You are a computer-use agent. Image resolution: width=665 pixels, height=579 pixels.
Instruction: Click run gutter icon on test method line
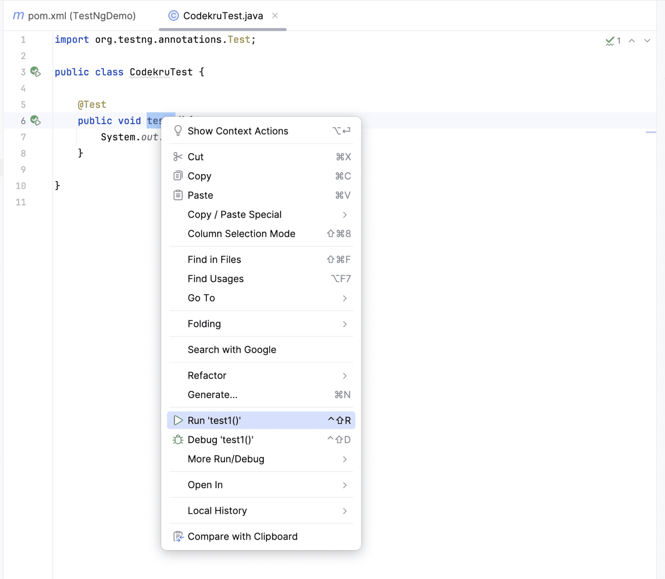point(36,121)
